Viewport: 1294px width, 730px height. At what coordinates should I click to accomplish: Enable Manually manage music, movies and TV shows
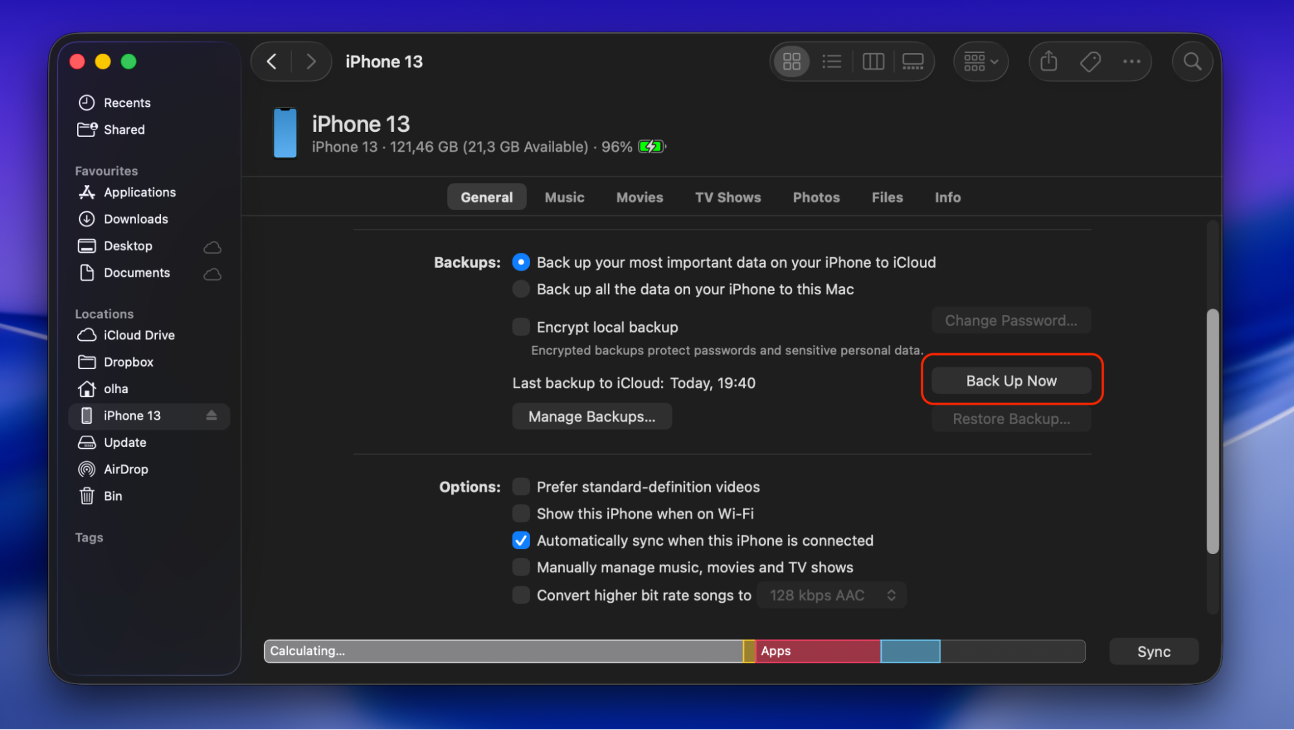tap(520, 568)
